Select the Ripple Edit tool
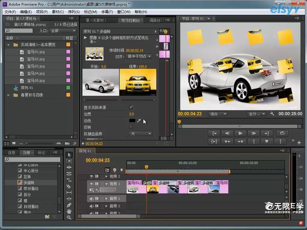Image resolution: width=307 pixels, height=230 pixels. (x=69, y=167)
